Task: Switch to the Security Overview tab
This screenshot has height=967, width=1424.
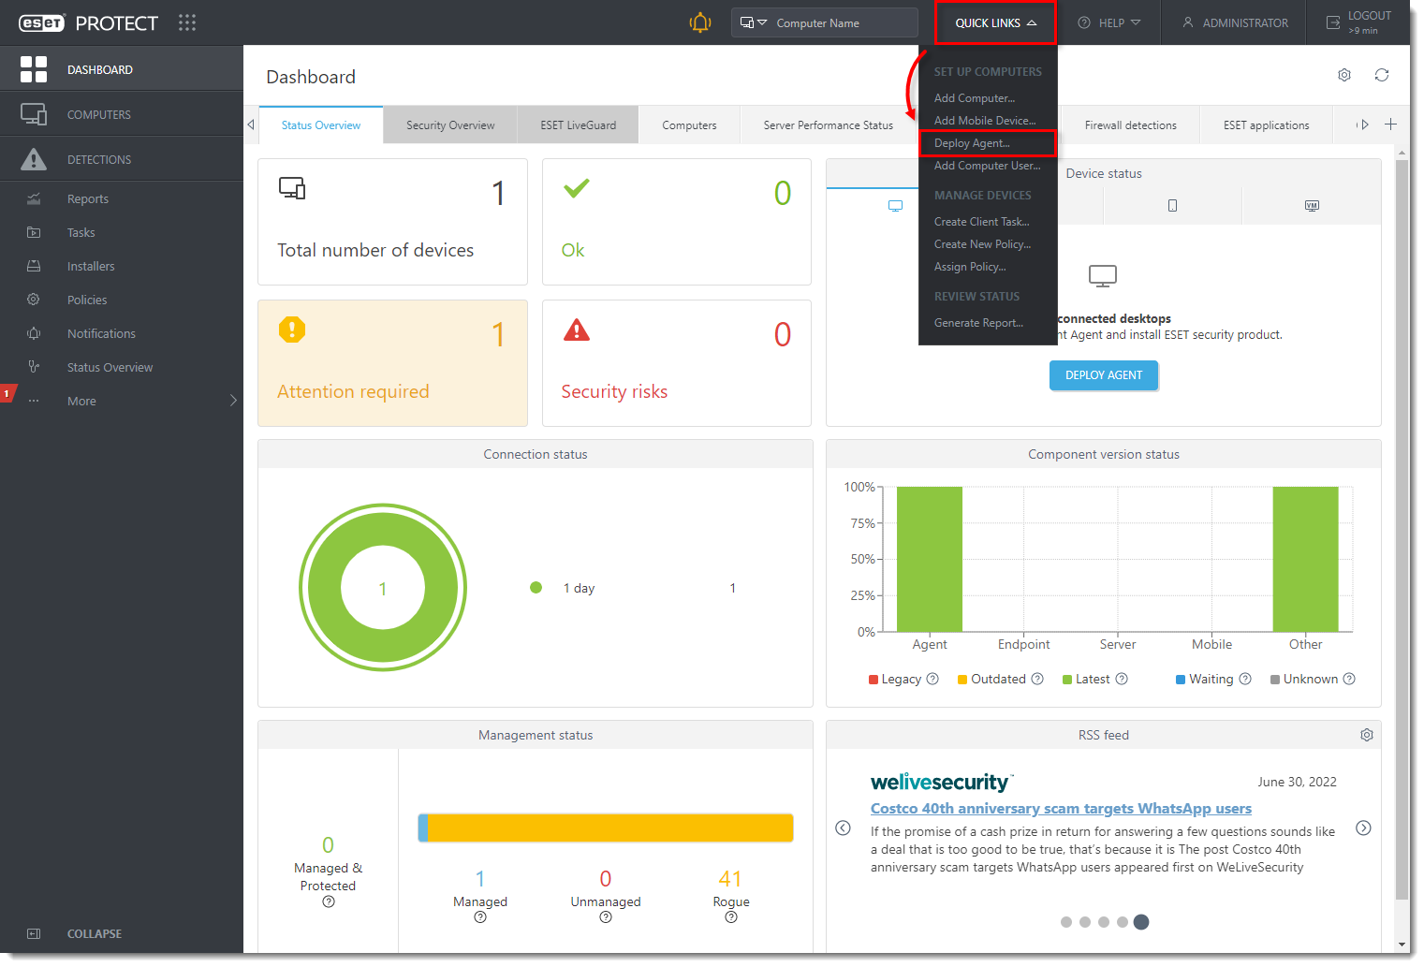Action: [450, 125]
